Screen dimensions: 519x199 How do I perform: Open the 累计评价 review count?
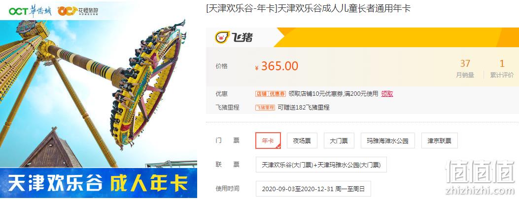point(502,68)
